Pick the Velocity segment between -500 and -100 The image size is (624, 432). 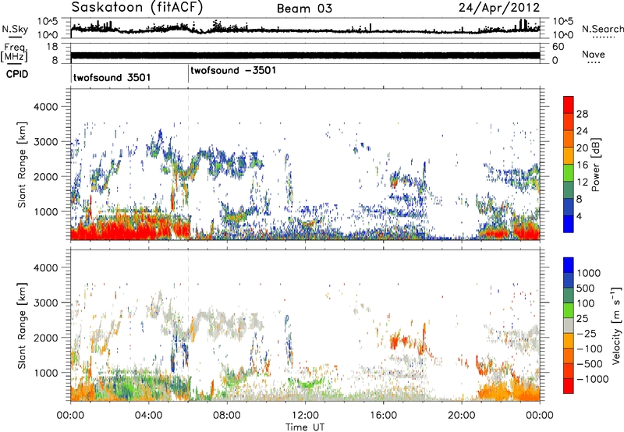coord(569,356)
